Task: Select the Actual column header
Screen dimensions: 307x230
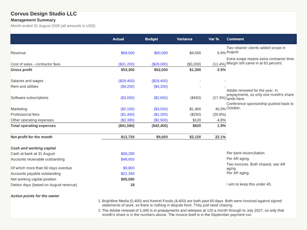Action: 118,39
